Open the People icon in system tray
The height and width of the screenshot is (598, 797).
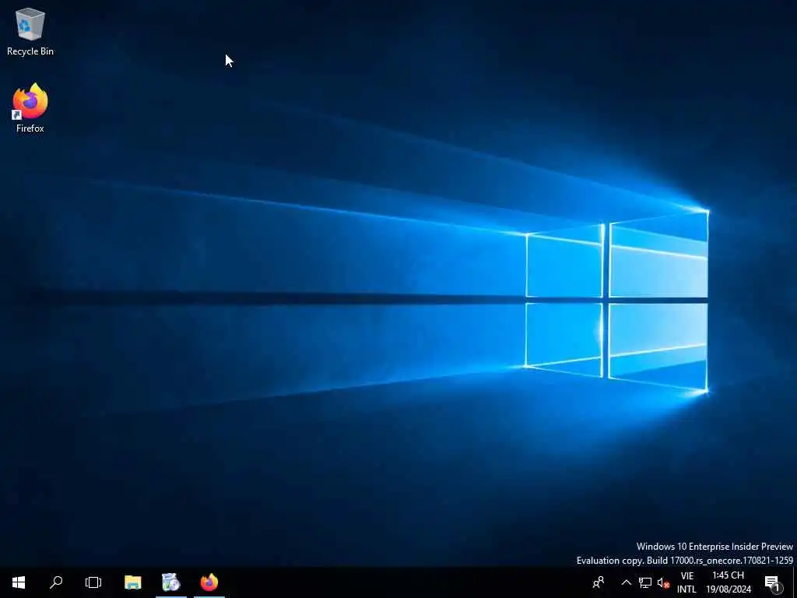click(599, 582)
